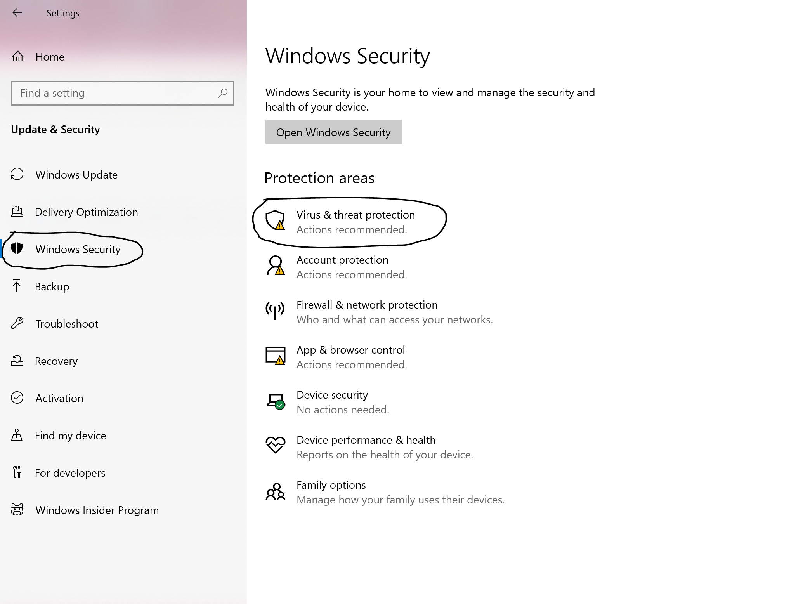The height and width of the screenshot is (604, 796).
Task: Select Delivery Optimization menu item
Action: (x=86, y=212)
